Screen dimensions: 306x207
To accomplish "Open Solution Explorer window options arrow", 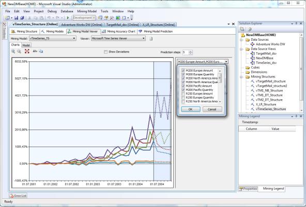I will click(292, 24).
